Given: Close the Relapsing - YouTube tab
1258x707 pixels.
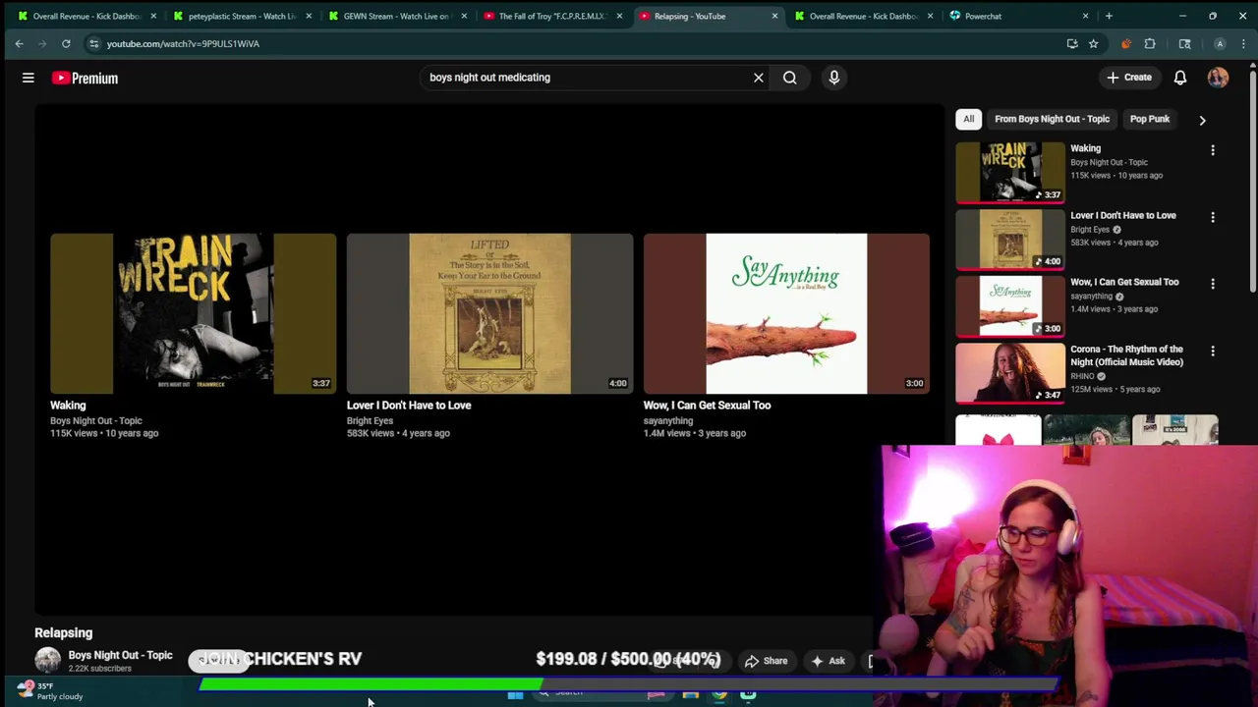Looking at the screenshot, I should (x=774, y=16).
